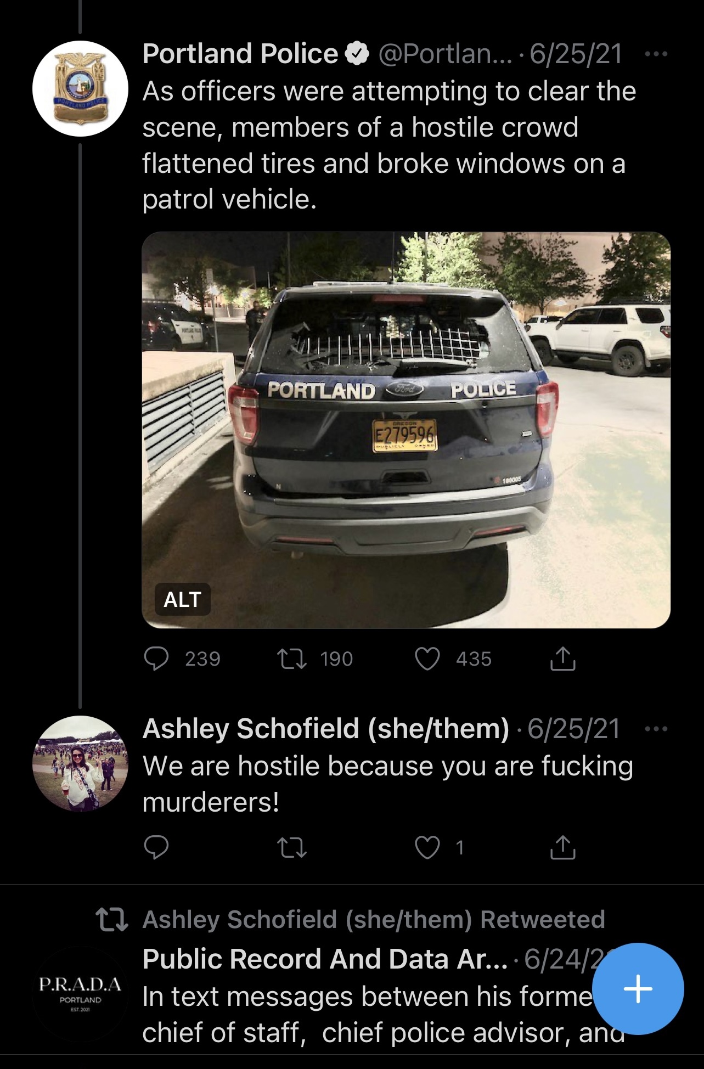The image size is (704, 1069).
Task: Like the Portland Police tweet
Action: tap(428, 659)
